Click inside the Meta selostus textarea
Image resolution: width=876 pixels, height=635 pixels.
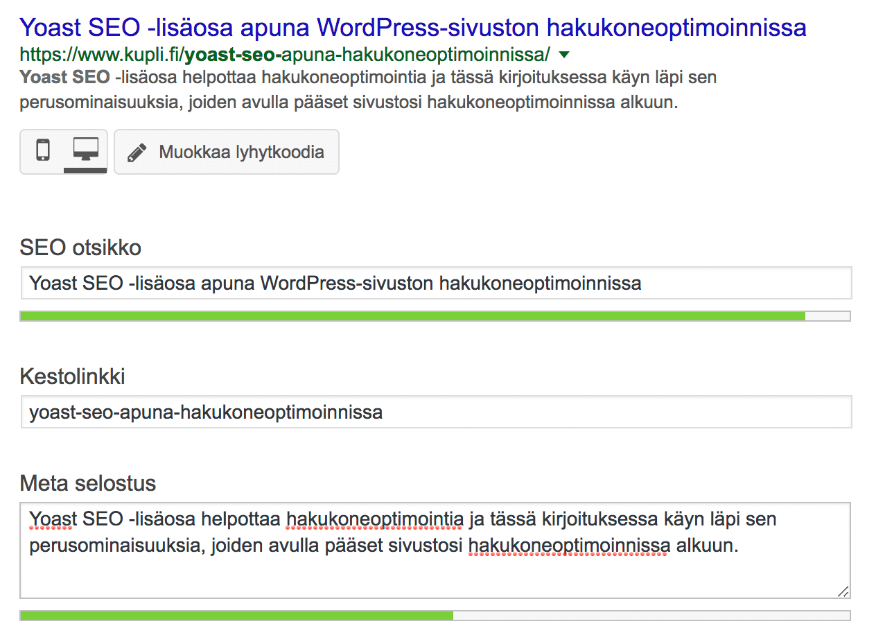(x=435, y=550)
